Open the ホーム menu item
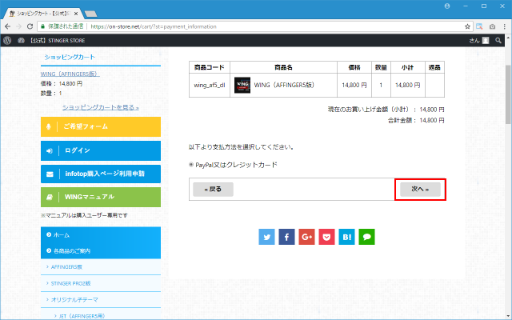Image resolution: width=512 pixels, height=320 pixels. coord(61,235)
